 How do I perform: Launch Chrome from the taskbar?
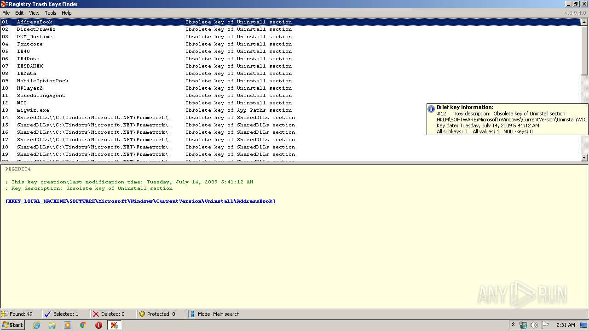(83, 325)
